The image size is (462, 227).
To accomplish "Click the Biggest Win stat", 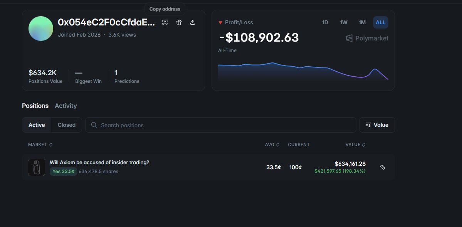I will (88, 76).
